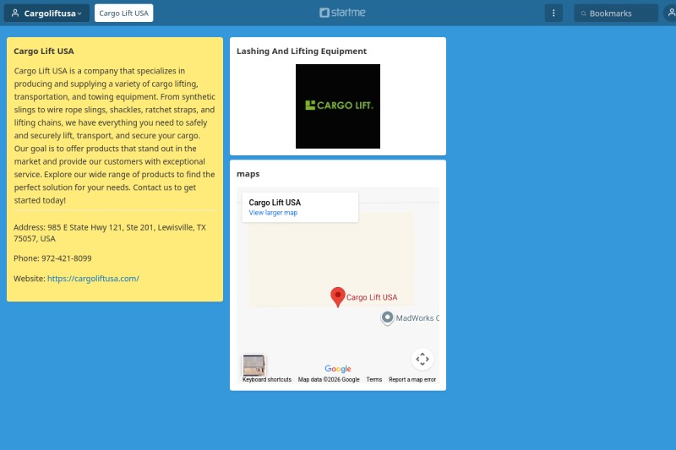The width and height of the screenshot is (676, 450).
Task: Click the MadWorks map marker
Action: click(x=387, y=318)
